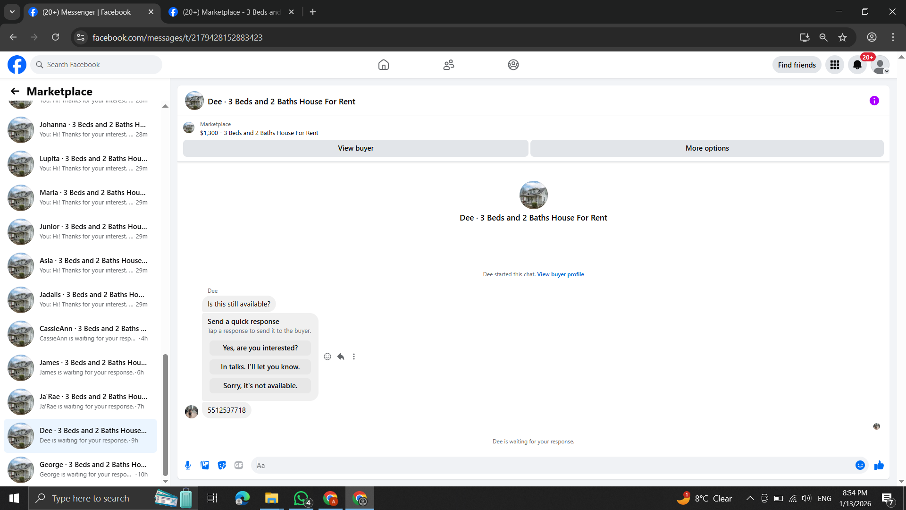Viewport: 906px width, 510px height.
Task: Open the Facebook apps grid menu
Action: [x=834, y=65]
